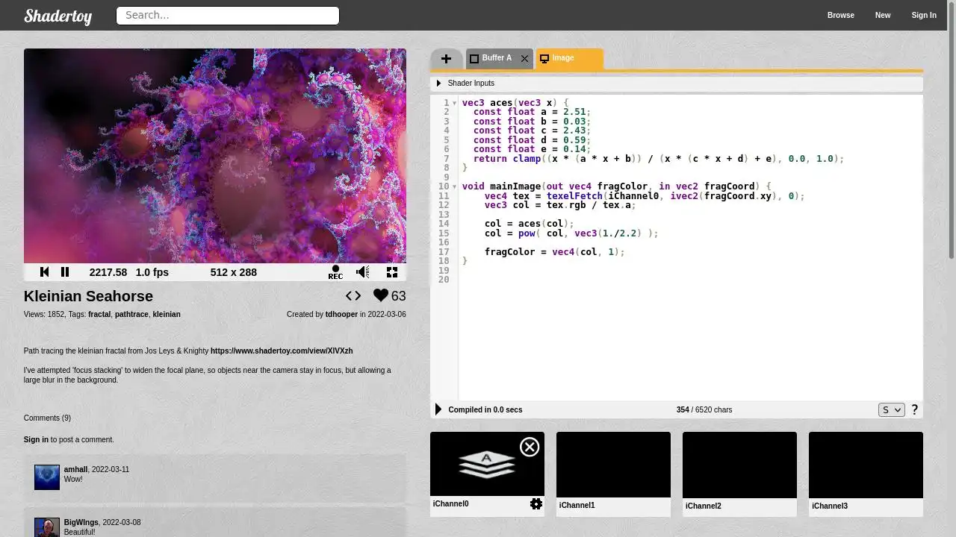Viewport: 956px width, 537px height.
Task: Open the editor font size dropdown
Action: point(891,409)
